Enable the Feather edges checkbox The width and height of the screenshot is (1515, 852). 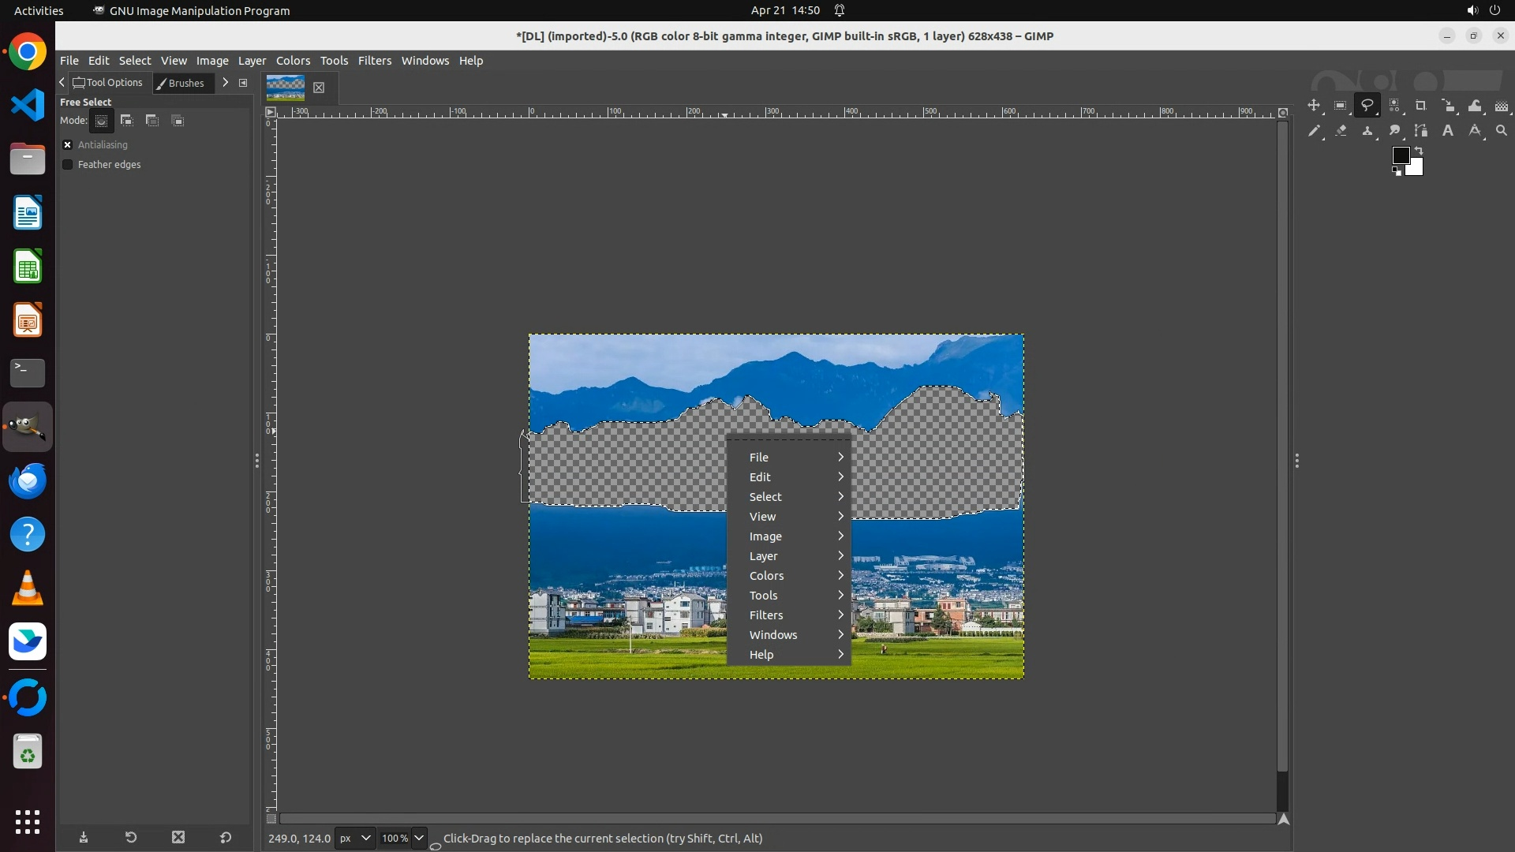68,165
